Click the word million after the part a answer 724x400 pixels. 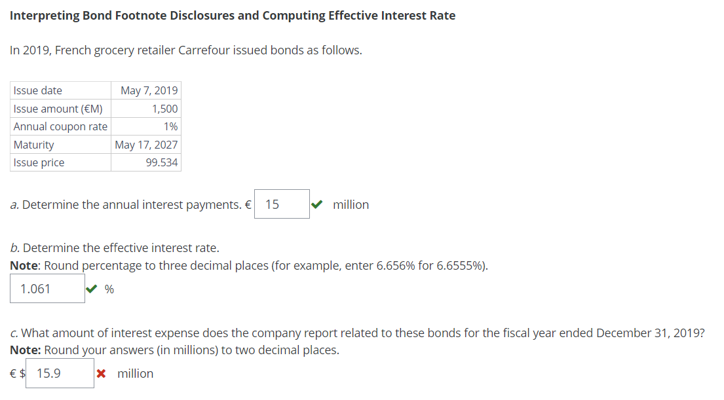351,204
